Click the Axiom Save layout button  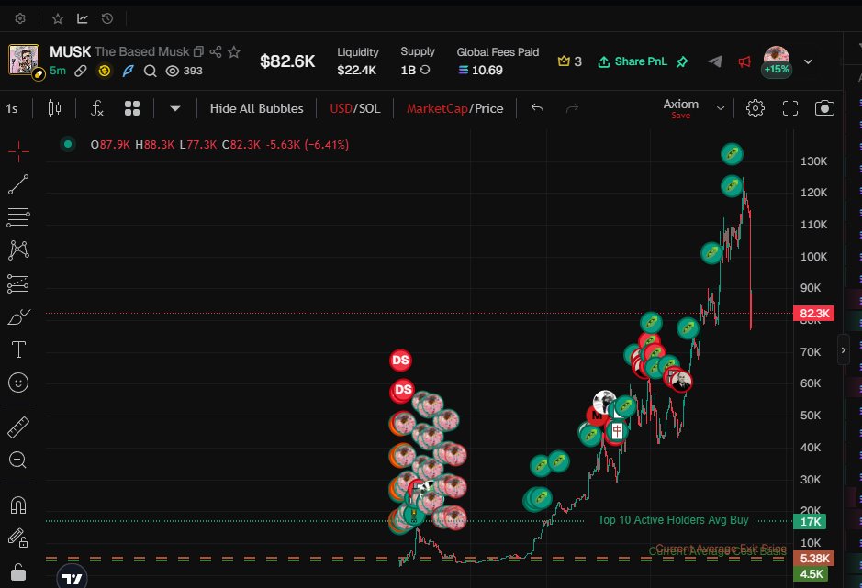pos(680,108)
